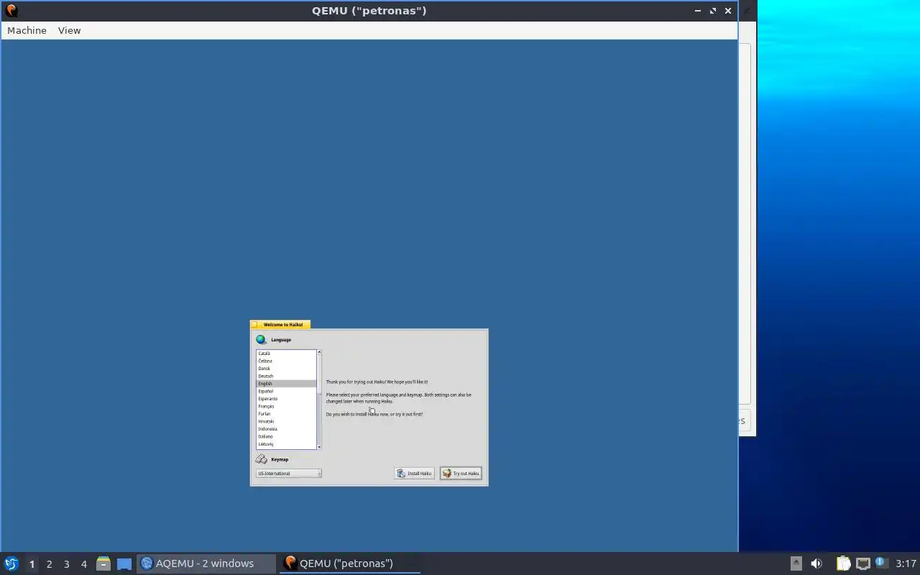The image size is (920, 575).
Task: Click the language list scroll-up arrow
Action: click(319, 352)
